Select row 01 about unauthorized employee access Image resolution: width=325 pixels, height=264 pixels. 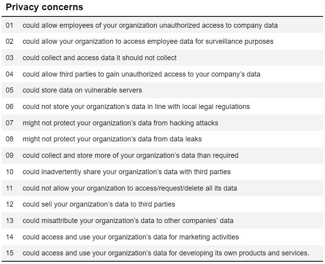click(x=162, y=25)
